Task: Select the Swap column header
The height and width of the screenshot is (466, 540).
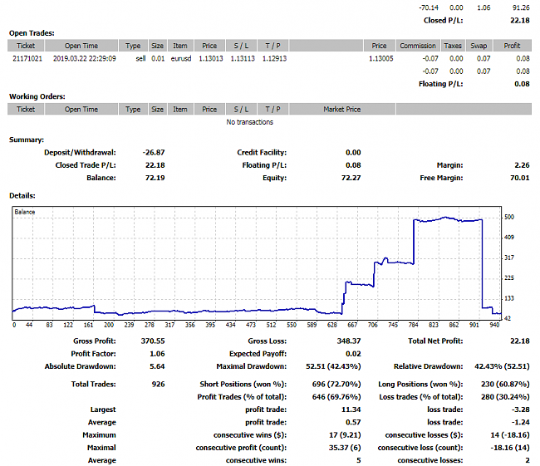Action: [479, 46]
